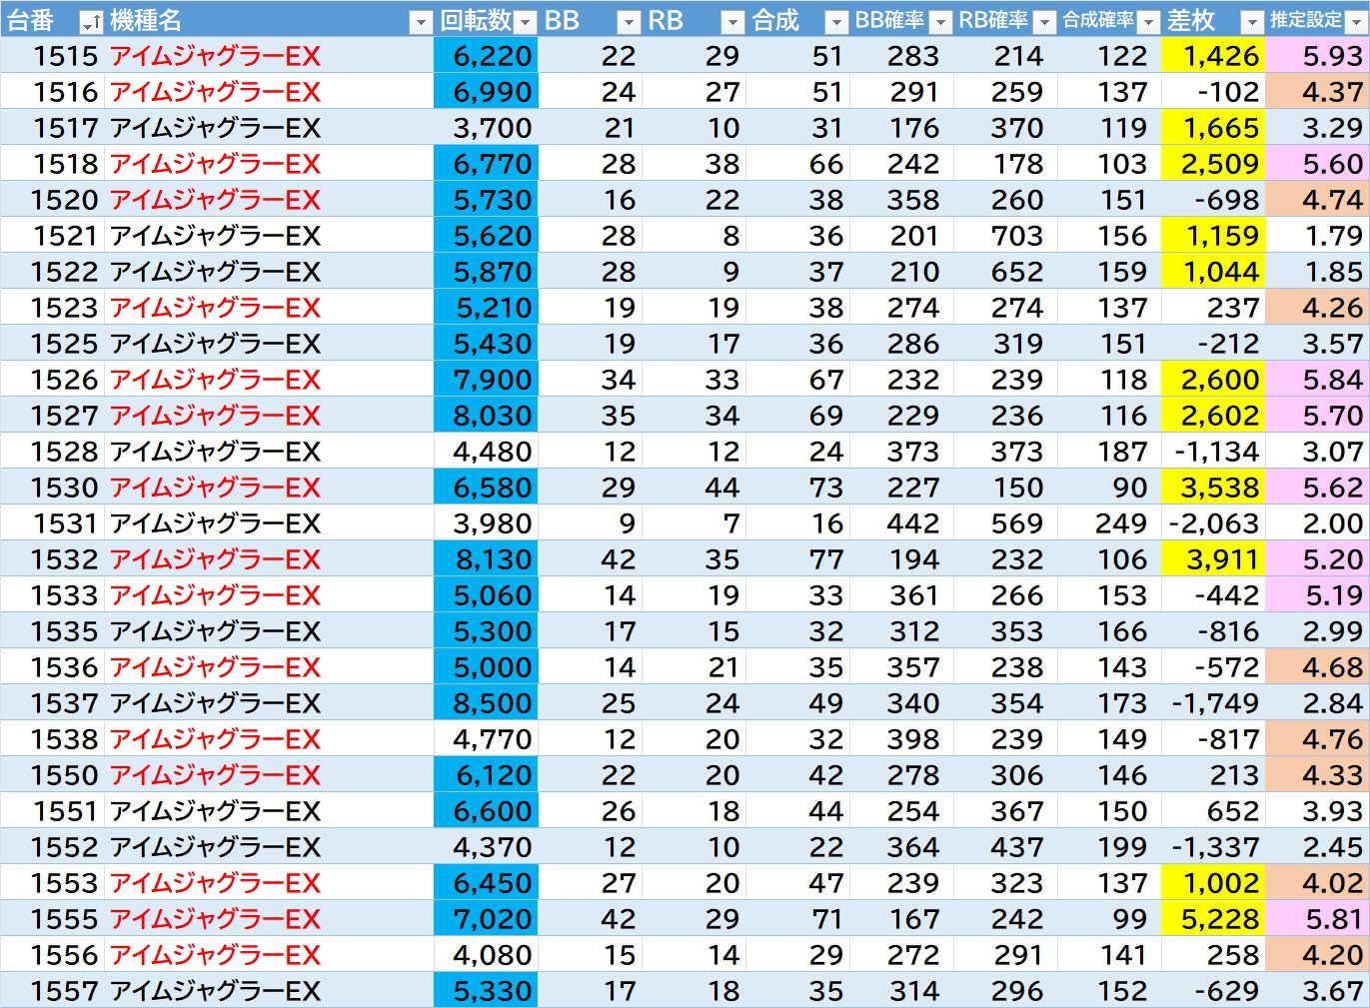Select machine number cell 1555
Viewport: 1370px width, 1008px height.
click(x=52, y=919)
